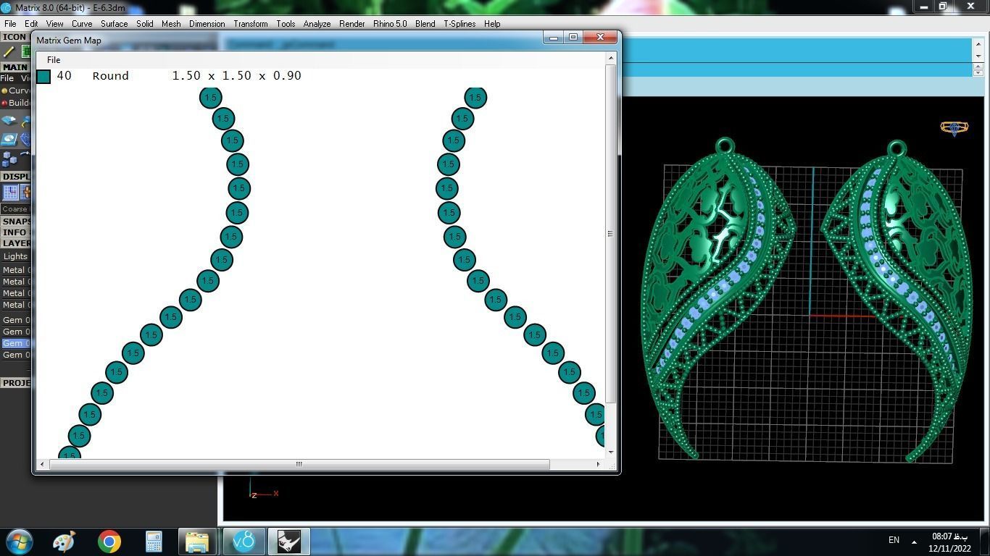This screenshot has width=990, height=556.
Task: Open the Windows Start menu
Action: coord(19,541)
